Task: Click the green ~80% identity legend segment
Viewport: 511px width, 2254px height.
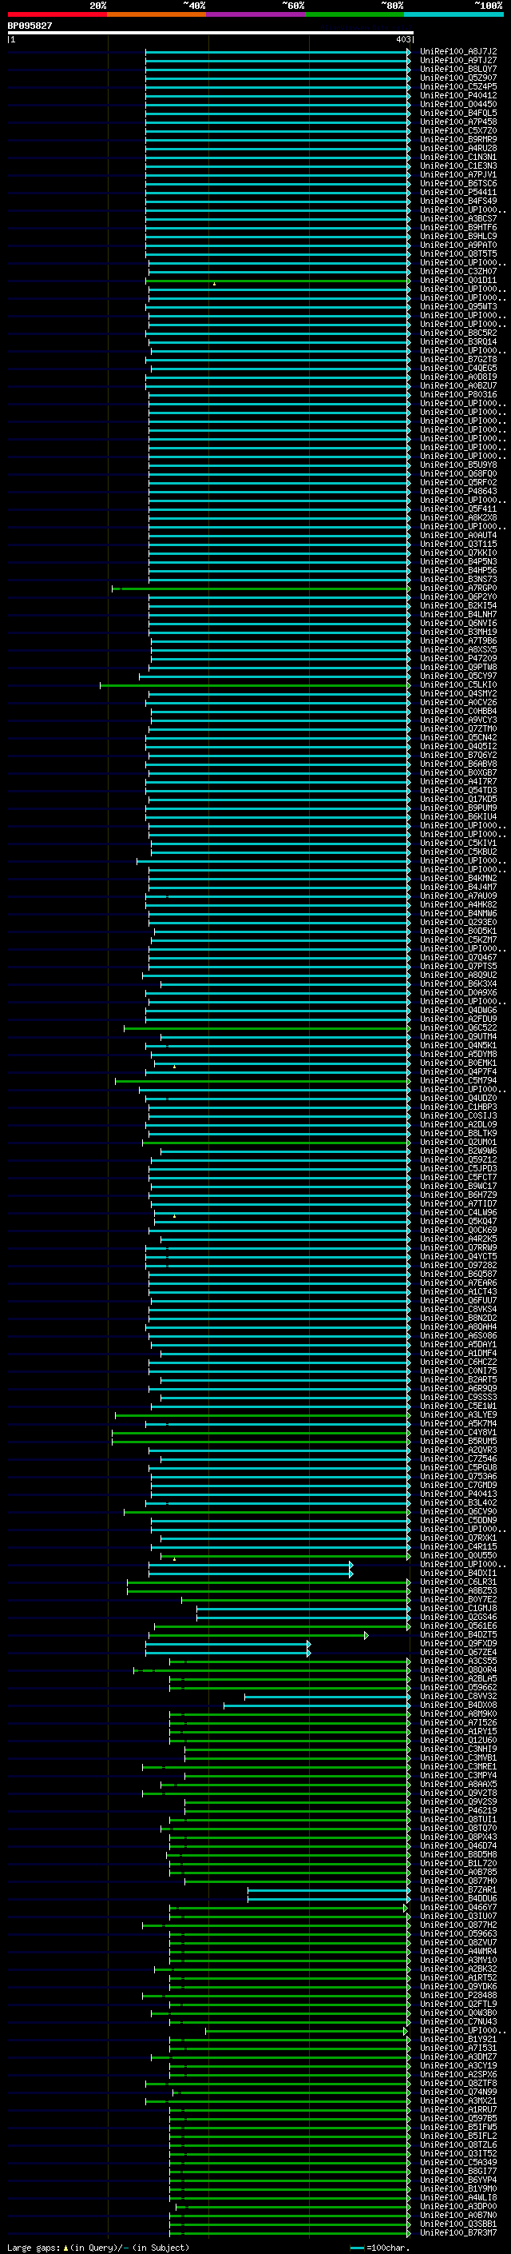Action: pyautogui.click(x=355, y=14)
